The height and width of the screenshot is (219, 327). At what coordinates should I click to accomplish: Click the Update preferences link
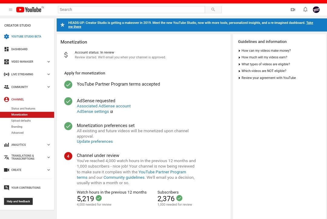pyautogui.click(x=95, y=142)
